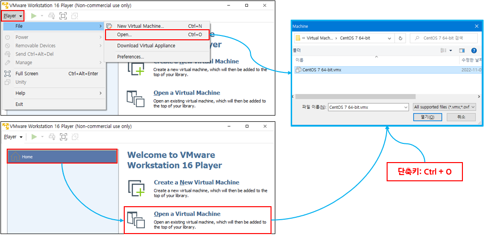Choose Download Virtual Appliance in File submenu
This screenshot has width=484, height=235.
click(157, 46)
